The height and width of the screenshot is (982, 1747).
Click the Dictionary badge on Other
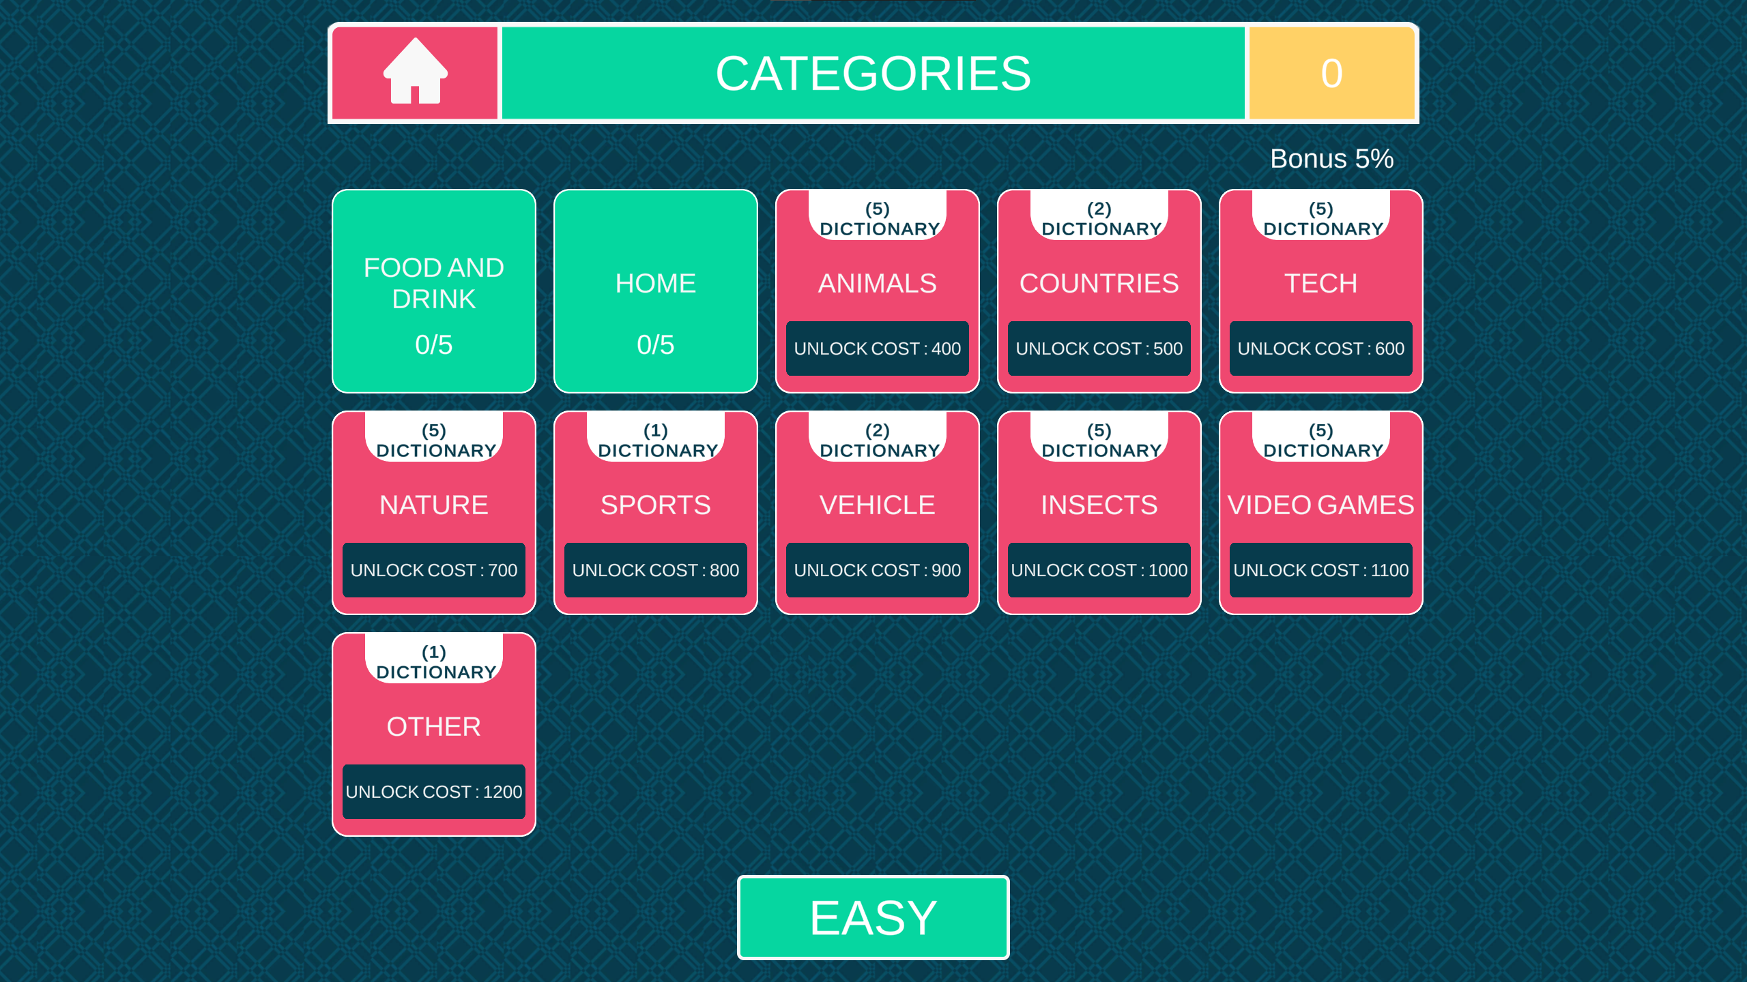(x=433, y=662)
